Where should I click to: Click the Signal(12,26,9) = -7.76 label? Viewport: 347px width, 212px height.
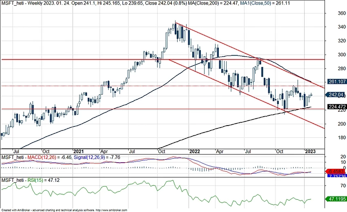(97, 157)
